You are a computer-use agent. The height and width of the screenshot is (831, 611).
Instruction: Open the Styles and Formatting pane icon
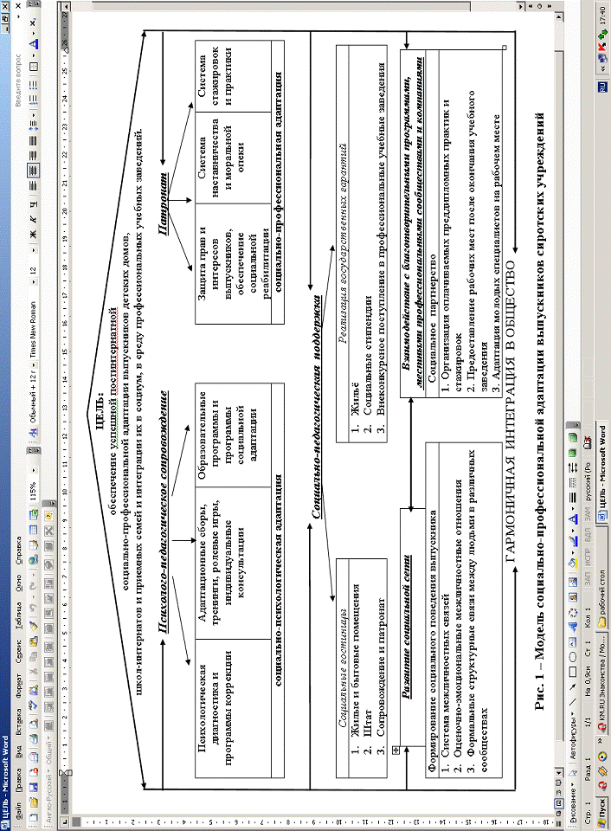click(x=34, y=433)
